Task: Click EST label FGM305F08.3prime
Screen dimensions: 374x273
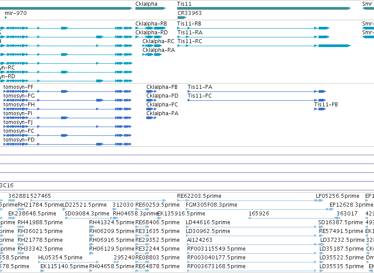Action: (x=211, y=205)
